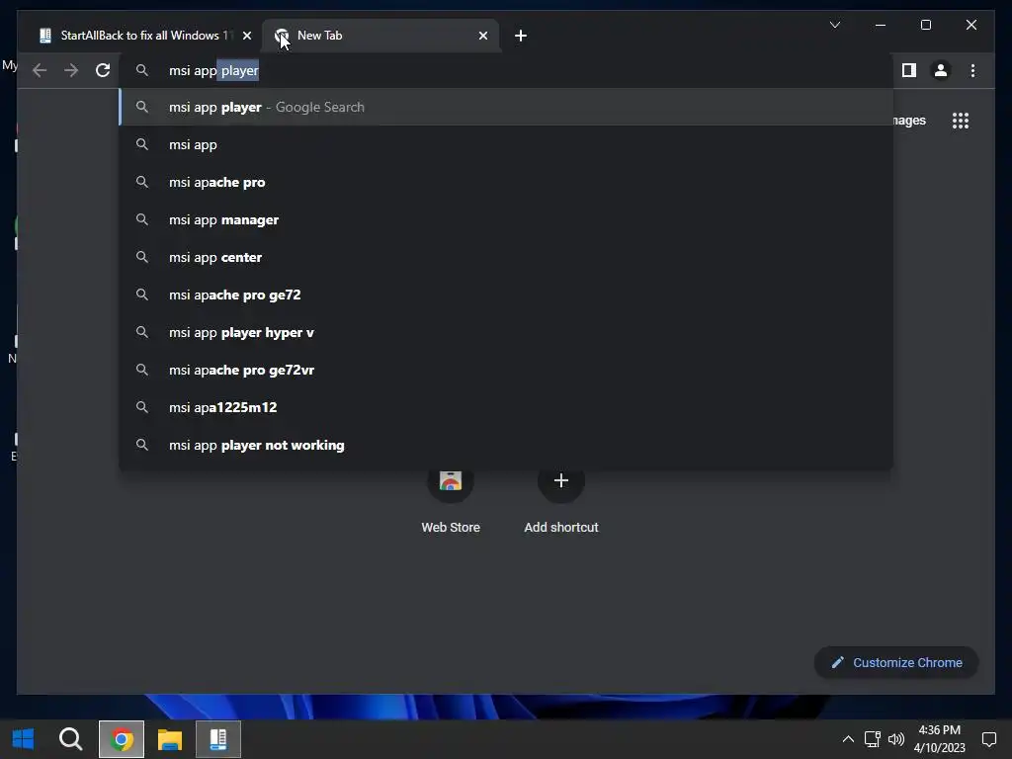Close the StartAllBack tab
The height and width of the screenshot is (759, 1012).
click(246, 36)
